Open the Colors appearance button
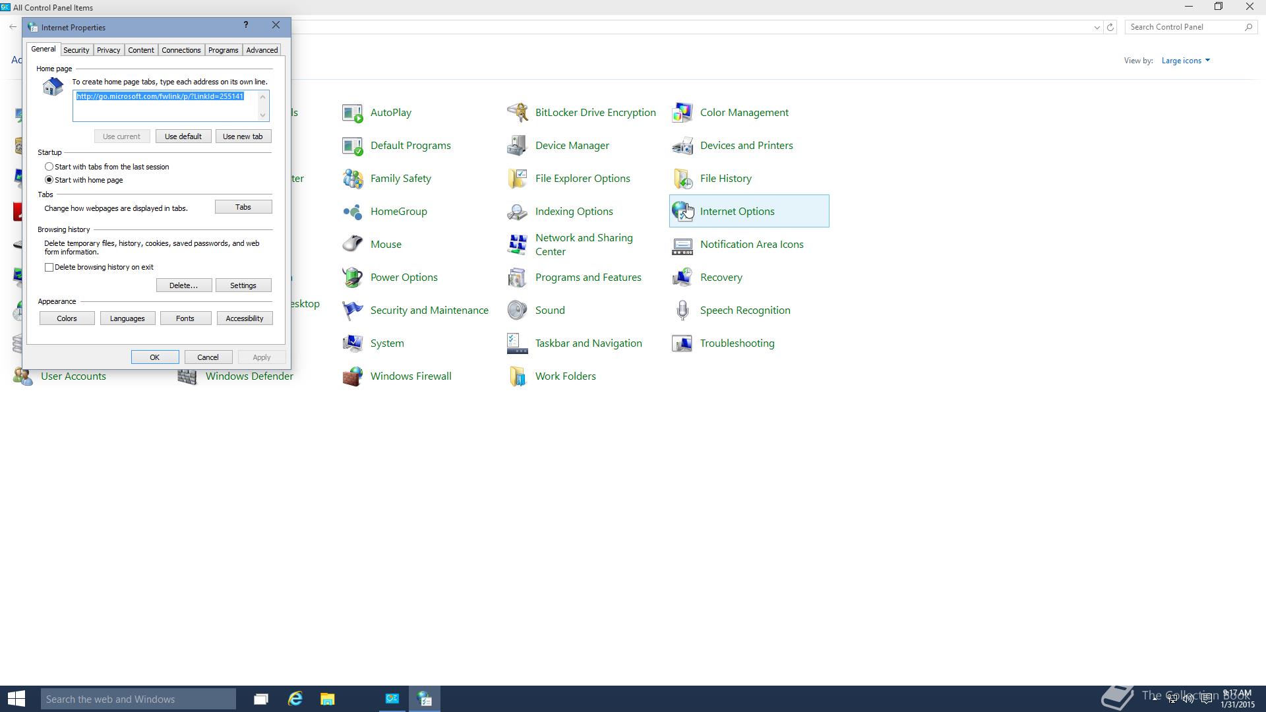 [67, 318]
